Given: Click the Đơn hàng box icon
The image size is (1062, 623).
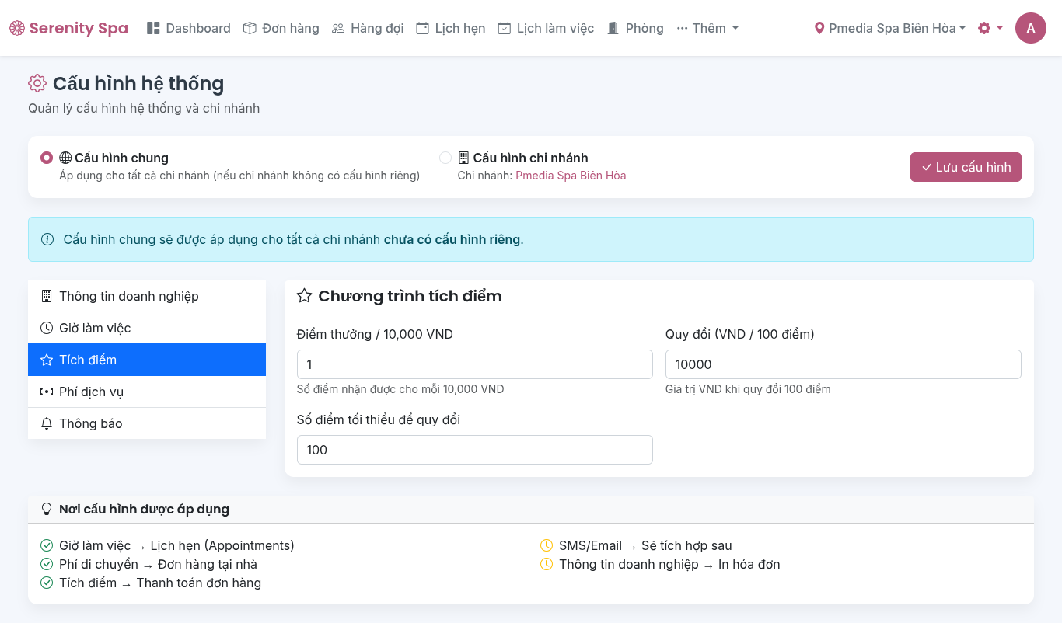Looking at the screenshot, I should [x=250, y=29].
